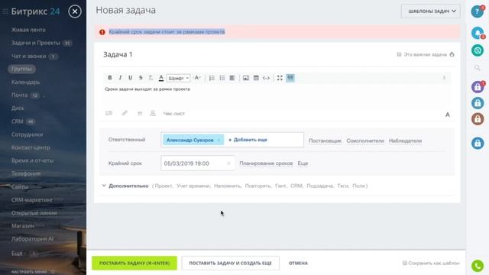Open the Соисполнители field

(x=365, y=141)
